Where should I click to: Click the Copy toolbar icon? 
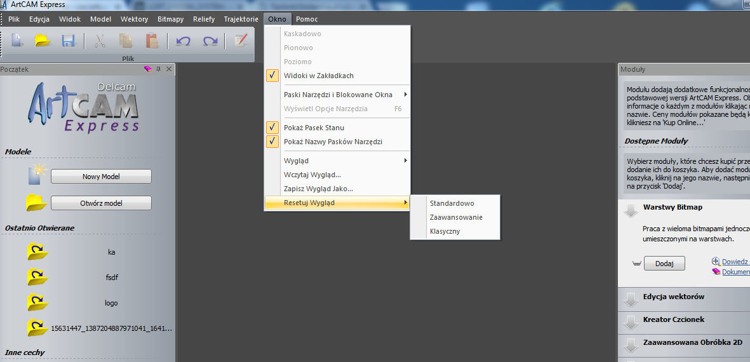[126, 41]
